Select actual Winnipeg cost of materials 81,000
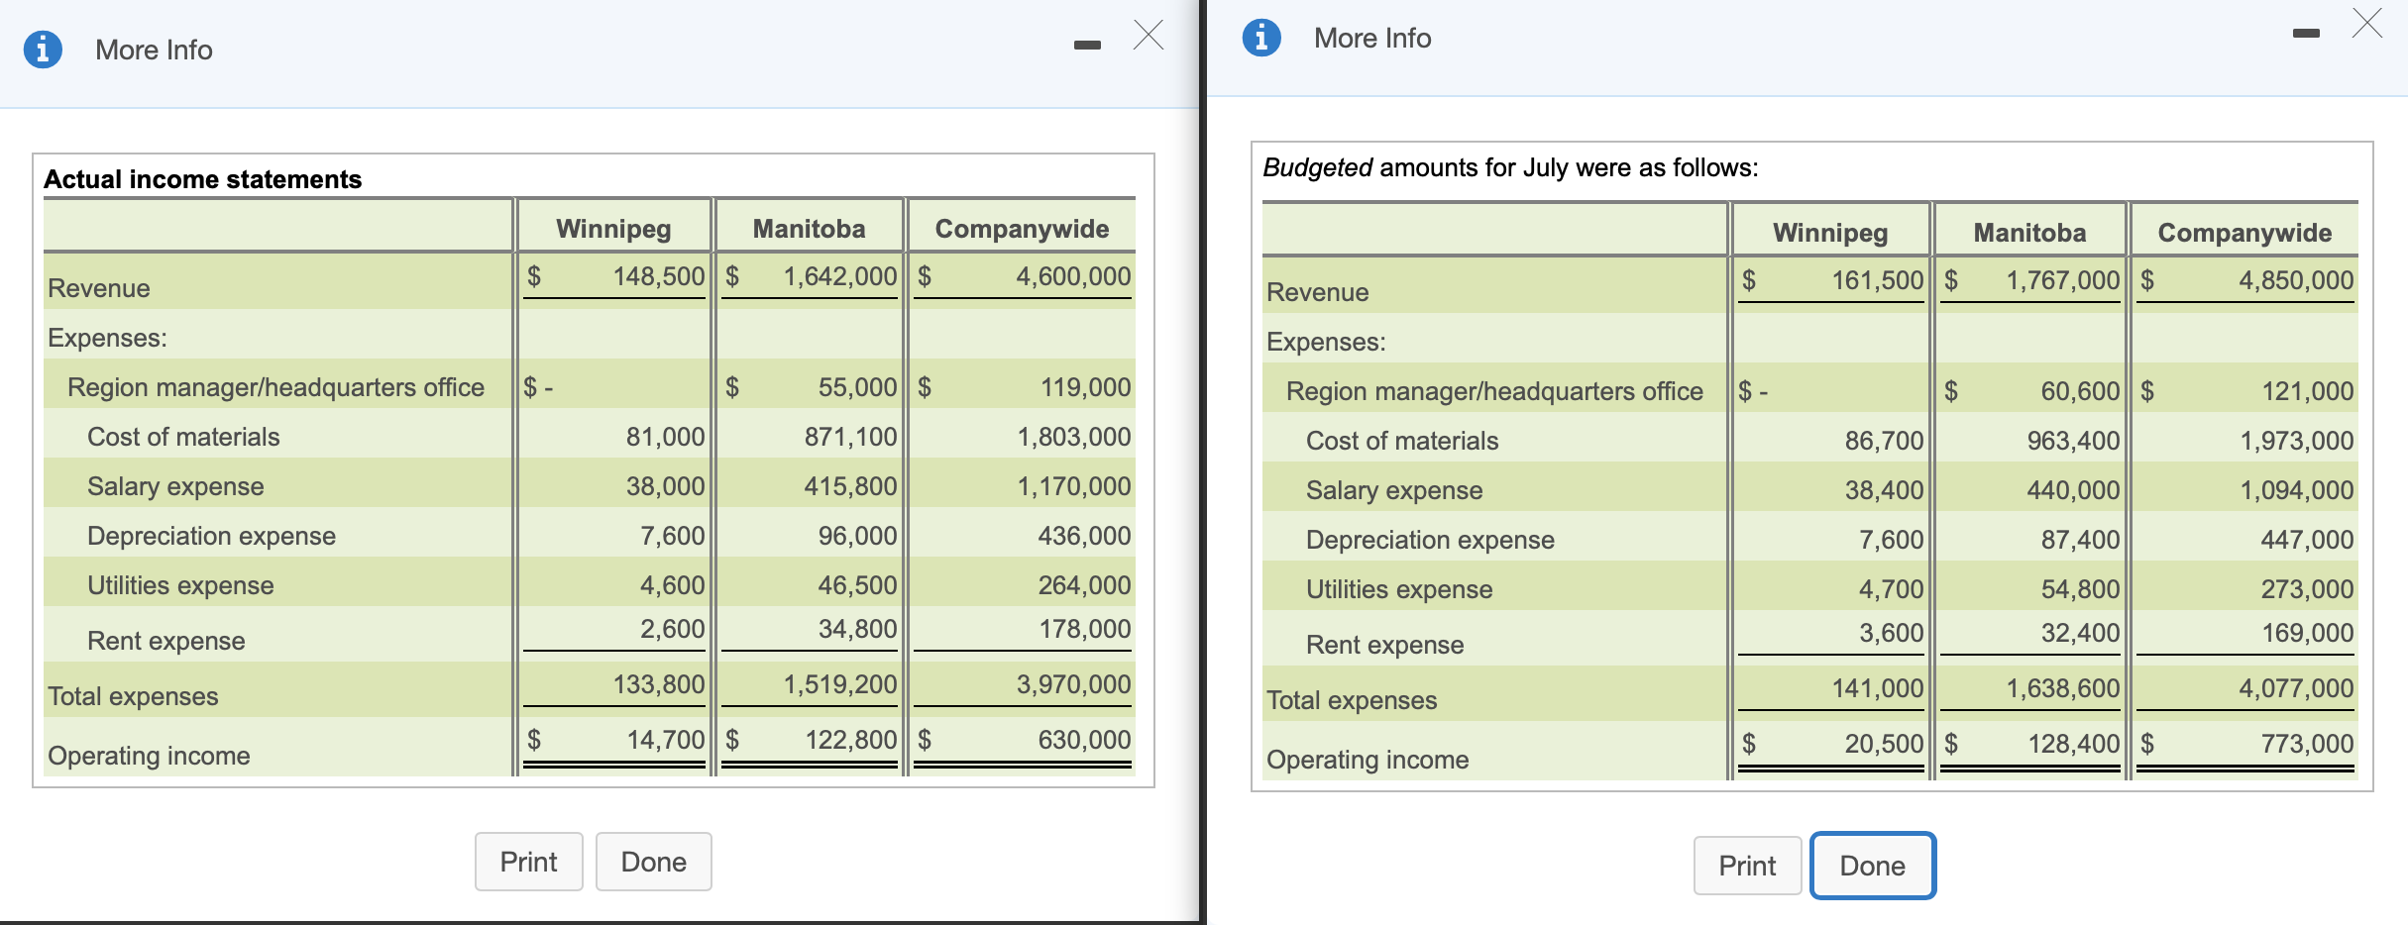 [x=665, y=437]
